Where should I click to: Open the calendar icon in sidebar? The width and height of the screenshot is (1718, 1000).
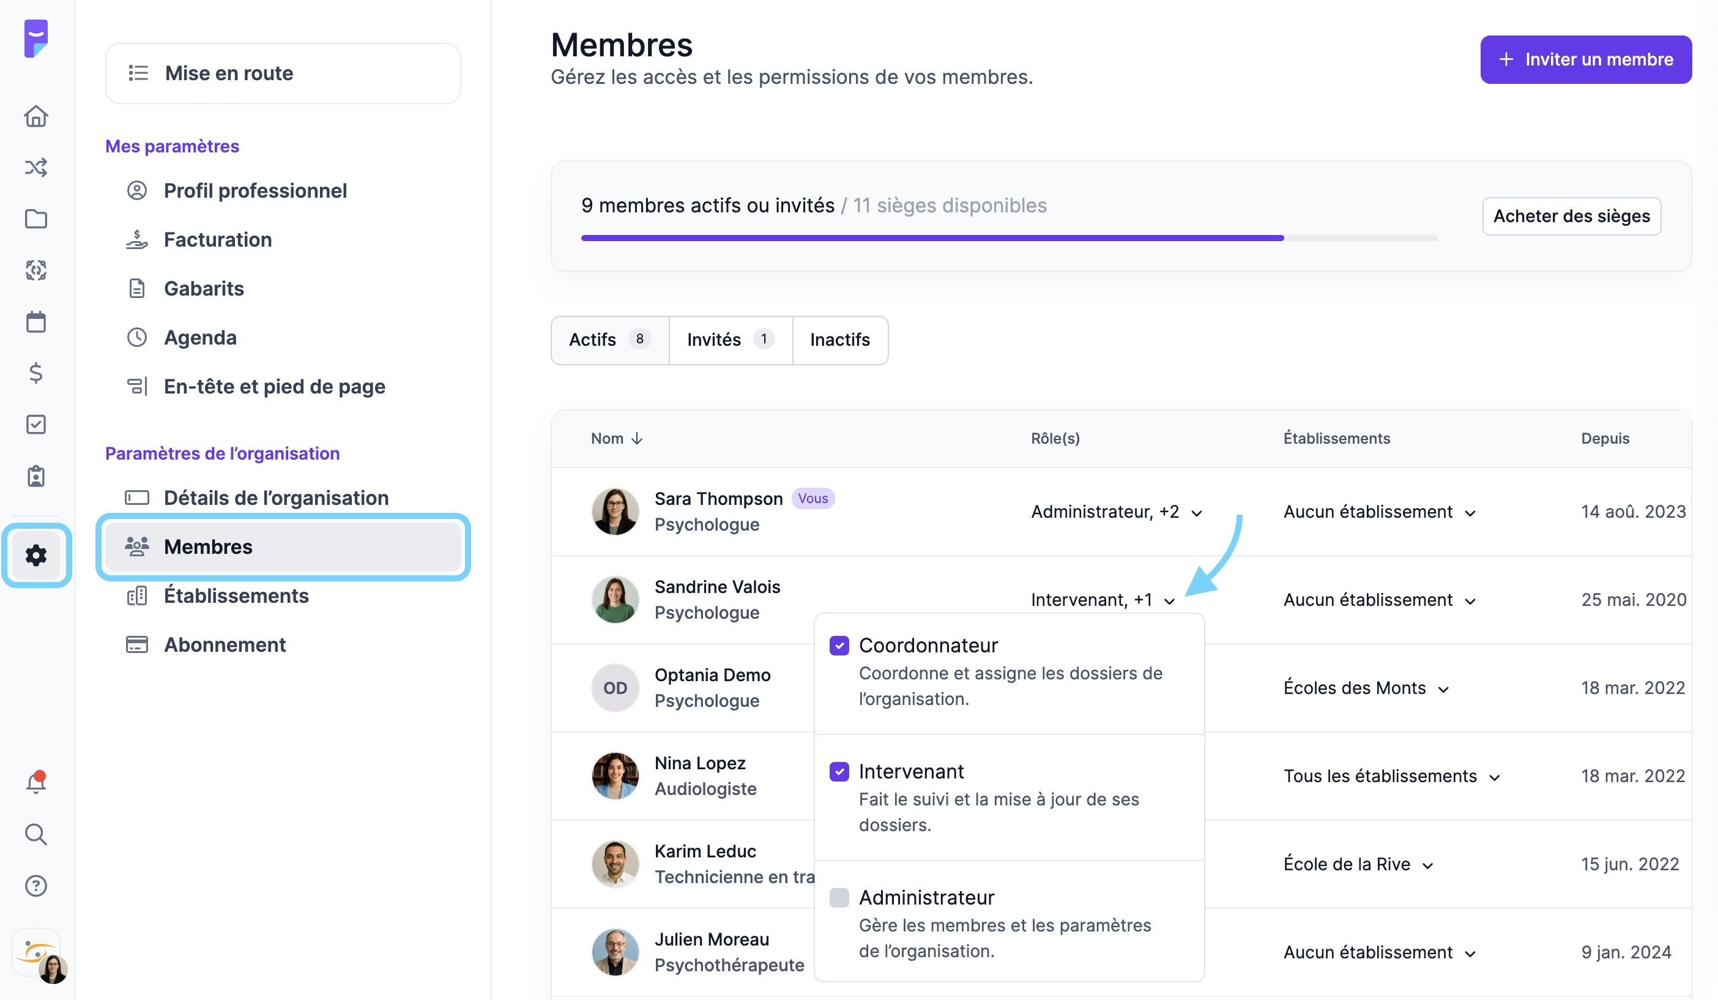click(x=36, y=321)
